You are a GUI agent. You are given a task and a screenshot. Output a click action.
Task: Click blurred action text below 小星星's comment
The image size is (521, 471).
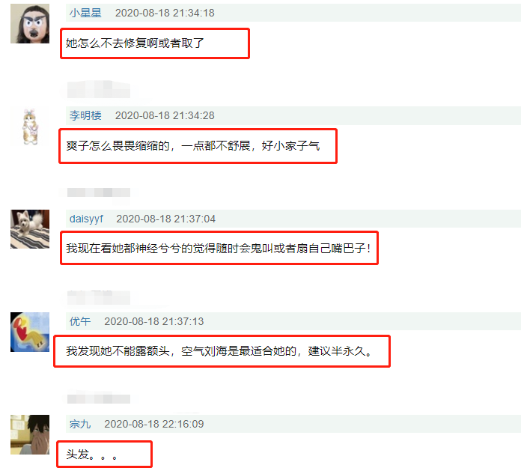(98, 89)
